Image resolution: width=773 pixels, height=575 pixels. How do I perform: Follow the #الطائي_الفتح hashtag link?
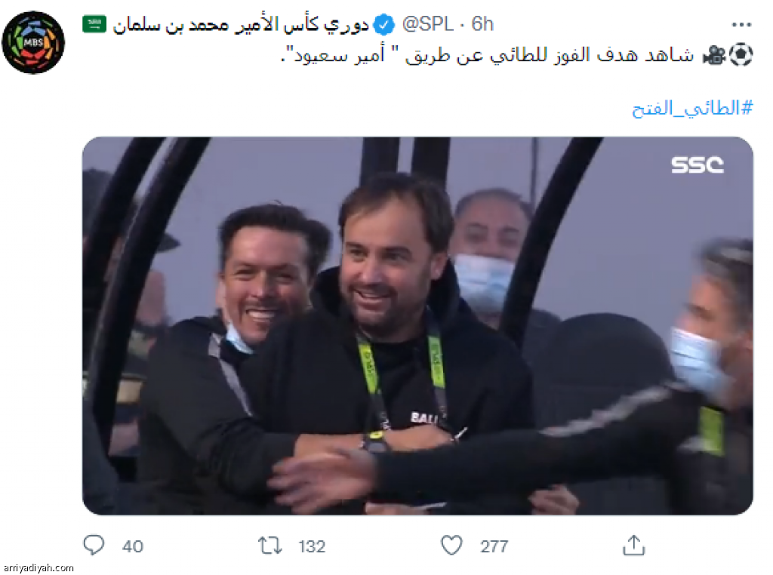(x=692, y=107)
